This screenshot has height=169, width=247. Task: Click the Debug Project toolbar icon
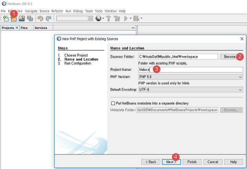(x=136, y=19)
